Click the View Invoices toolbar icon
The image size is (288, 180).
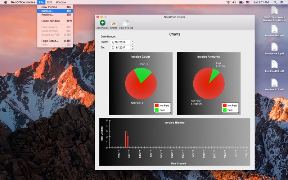126,23
